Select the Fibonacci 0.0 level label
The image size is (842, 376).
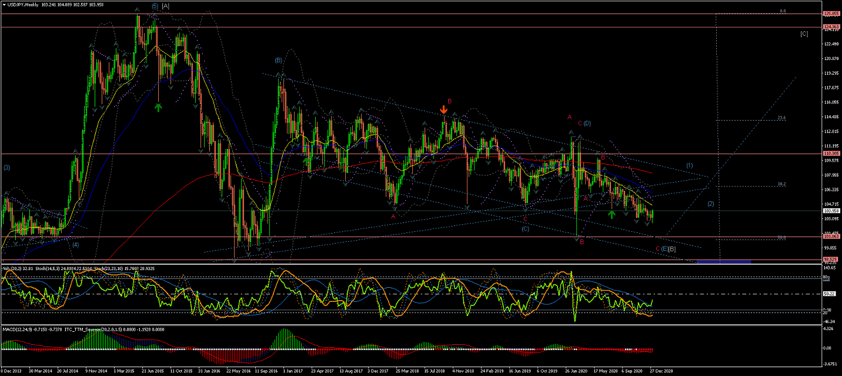point(782,11)
